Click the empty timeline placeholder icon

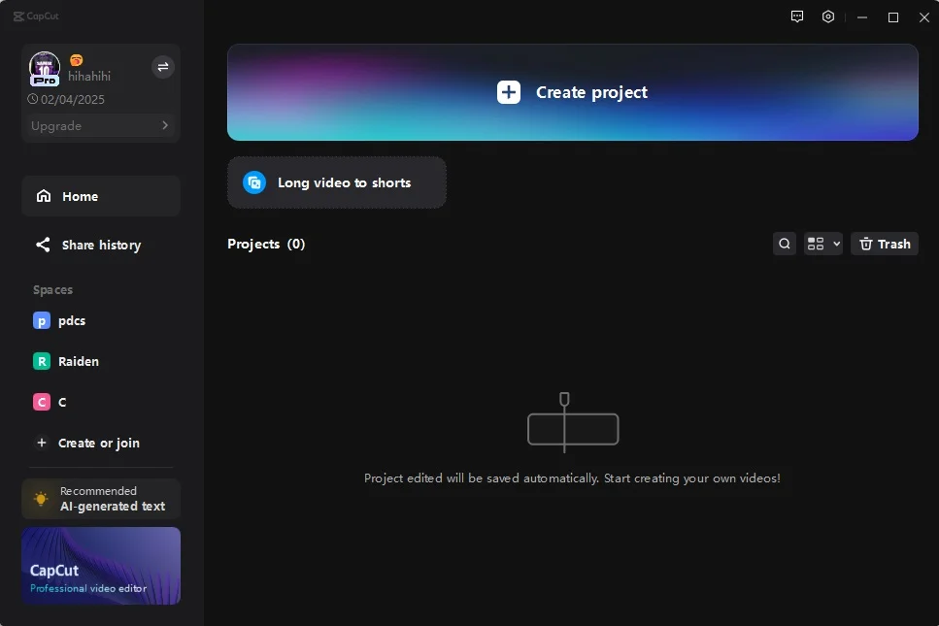[573, 422]
